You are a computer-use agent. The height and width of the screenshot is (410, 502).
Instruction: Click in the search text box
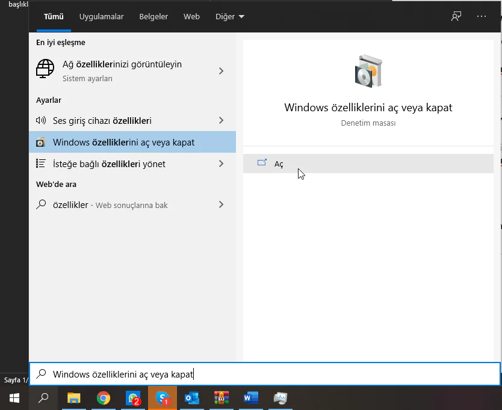271,374
